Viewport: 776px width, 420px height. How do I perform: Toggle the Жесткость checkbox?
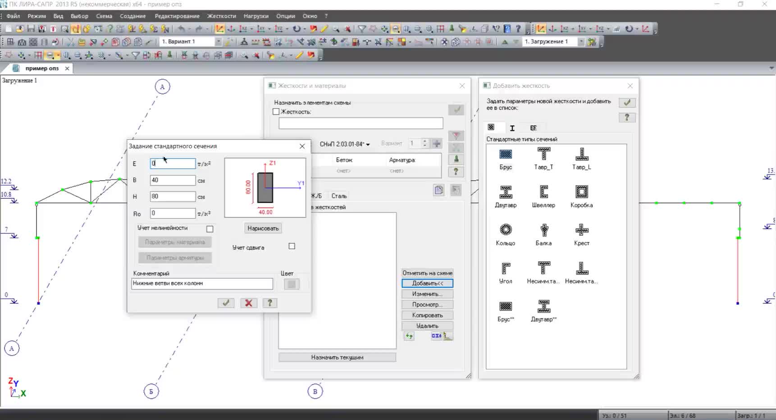click(276, 112)
